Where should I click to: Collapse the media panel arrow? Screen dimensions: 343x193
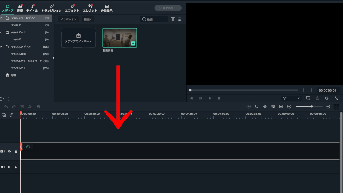pyautogui.click(x=53, y=58)
